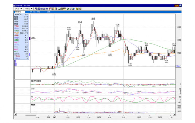
Task: Click the pointer cursor tool icon
Action: [x=71, y=9]
